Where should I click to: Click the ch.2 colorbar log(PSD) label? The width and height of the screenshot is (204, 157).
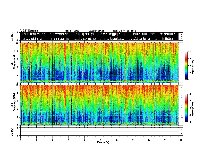193,109
